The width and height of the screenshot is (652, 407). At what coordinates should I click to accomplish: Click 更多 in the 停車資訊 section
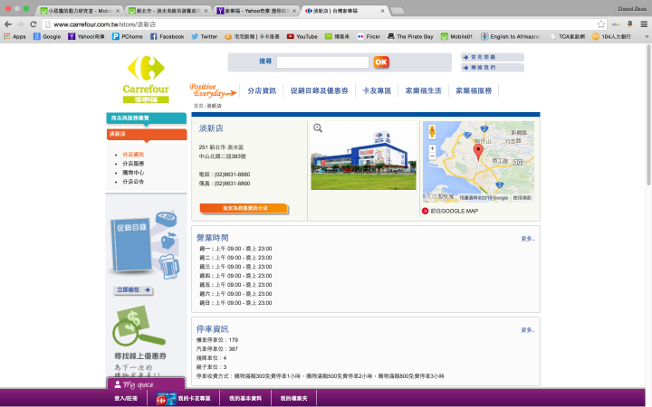coord(528,330)
